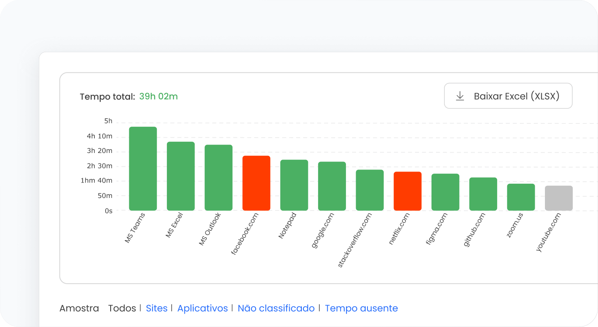Select the Todos filter tab
Image resolution: width=598 pixels, height=327 pixels.
(122, 308)
